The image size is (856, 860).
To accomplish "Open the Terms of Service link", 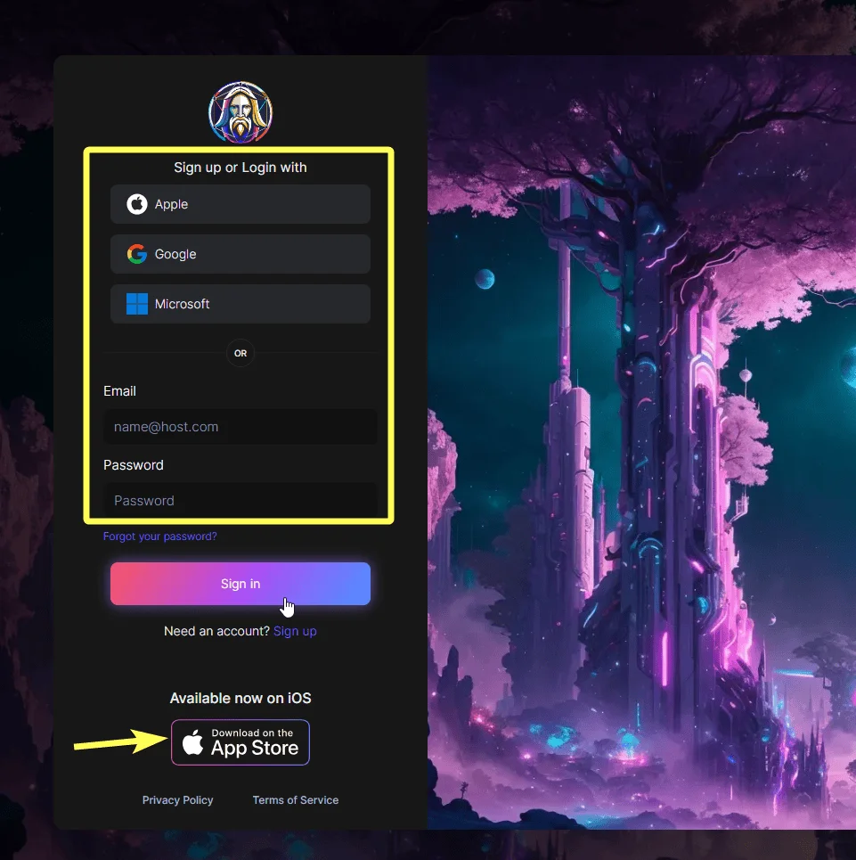I will pyautogui.click(x=296, y=800).
